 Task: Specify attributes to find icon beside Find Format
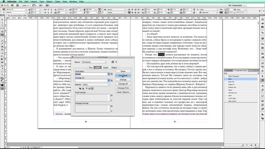tap(111, 96)
